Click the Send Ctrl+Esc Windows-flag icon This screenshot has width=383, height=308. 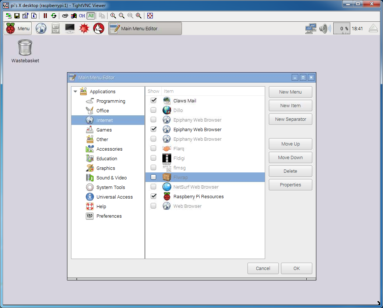coord(74,16)
